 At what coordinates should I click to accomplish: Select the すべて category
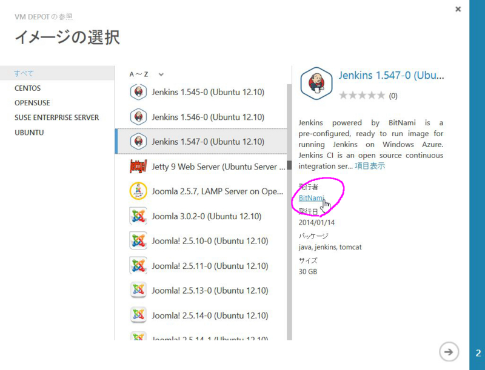coord(57,73)
